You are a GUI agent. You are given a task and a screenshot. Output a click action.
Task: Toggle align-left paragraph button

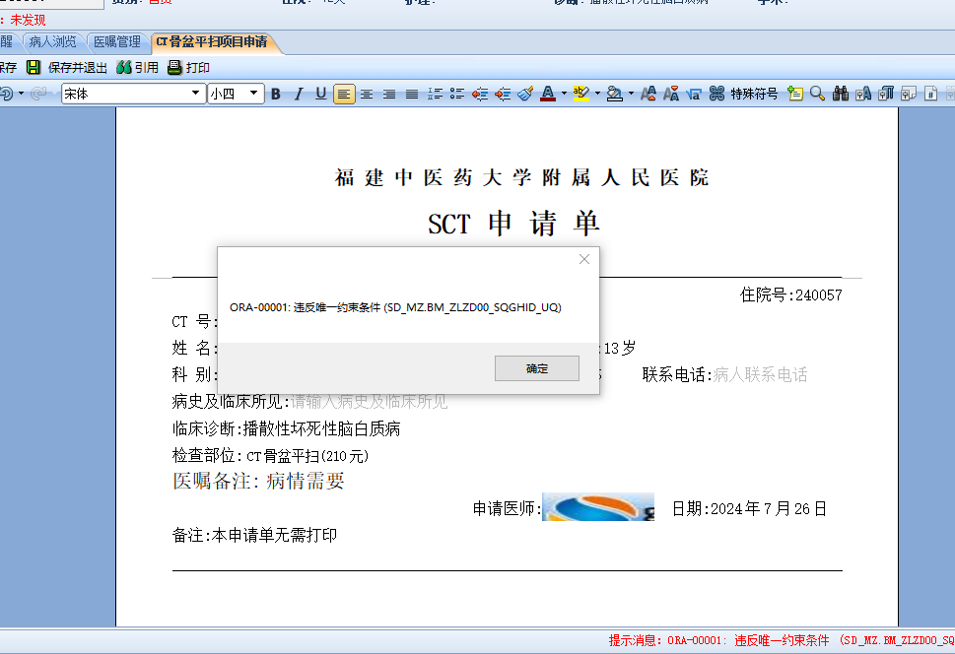point(344,94)
